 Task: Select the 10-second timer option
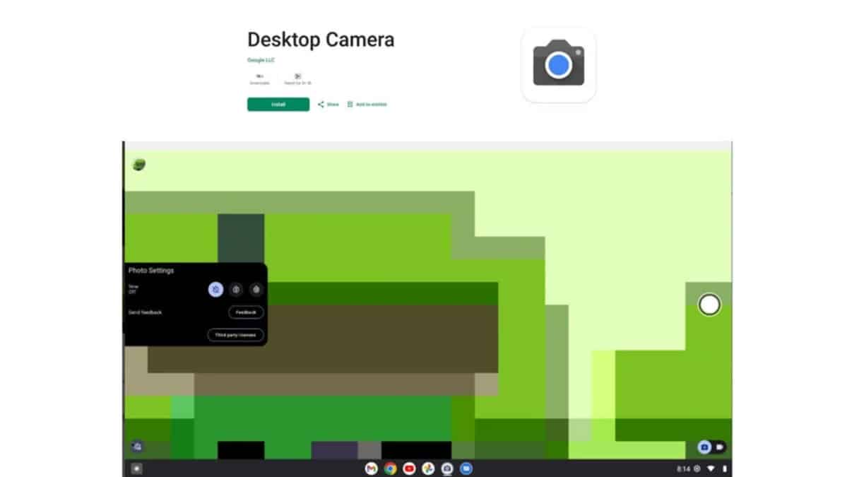click(x=256, y=289)
